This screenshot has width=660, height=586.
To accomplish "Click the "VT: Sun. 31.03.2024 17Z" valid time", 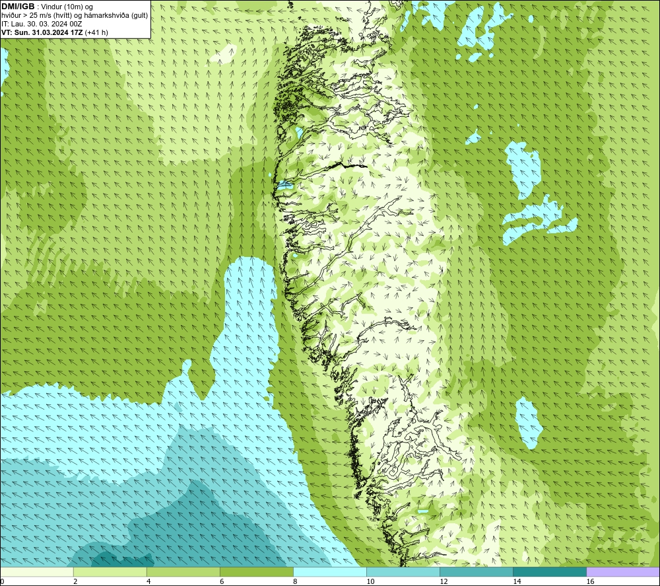I will point(42,32).
